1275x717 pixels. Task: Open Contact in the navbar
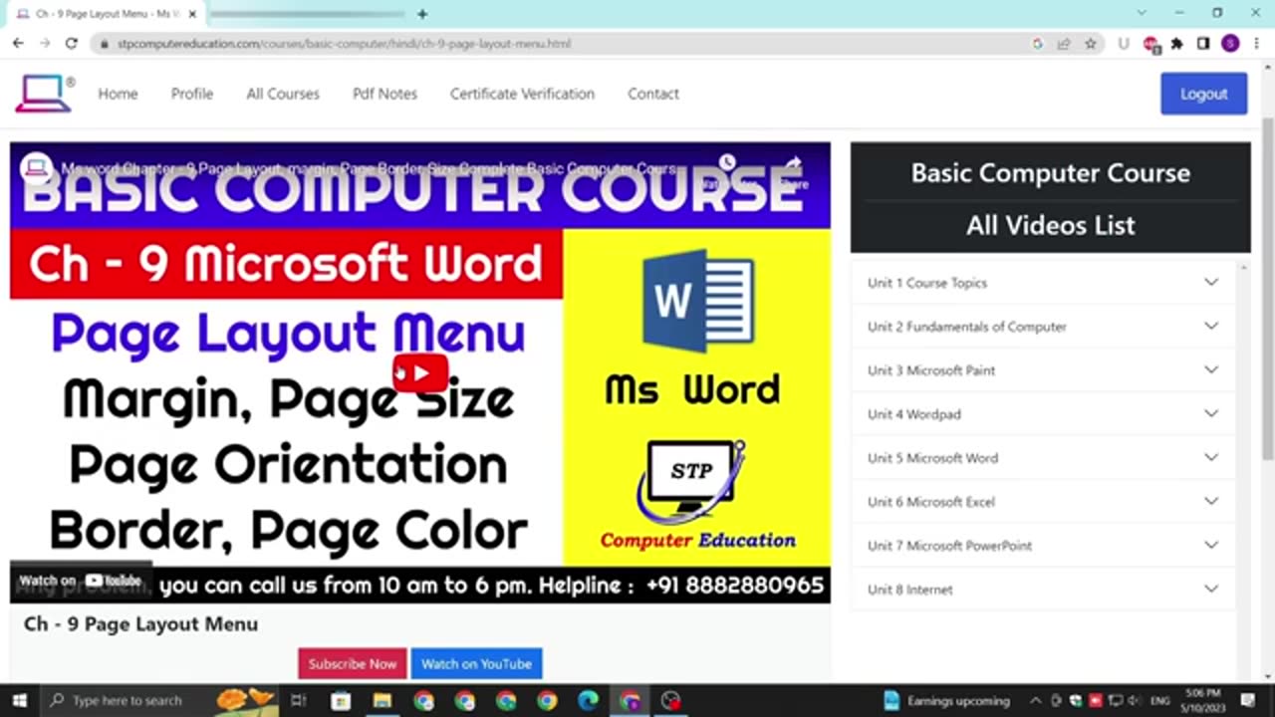(x=653, y=94)
